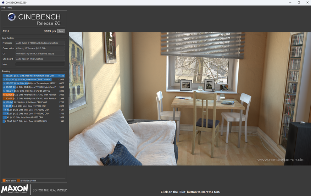Focus the empty Info input field
311x196 pixels.
pyautogui.click(x=40, y=64)
